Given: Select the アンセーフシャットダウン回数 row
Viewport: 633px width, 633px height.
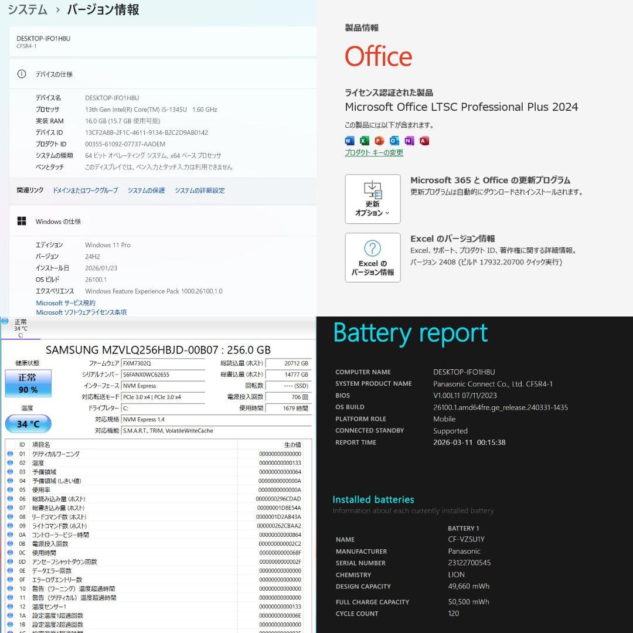Looking at the screenshot, I should (x=154, y=561).
